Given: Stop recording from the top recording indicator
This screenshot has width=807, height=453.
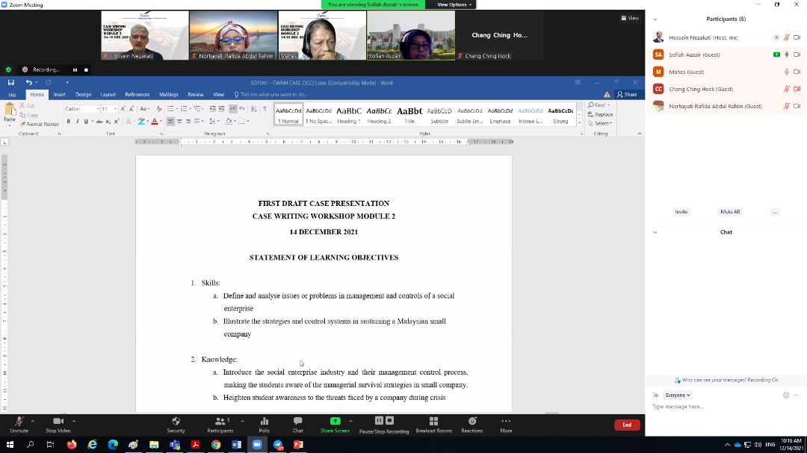Looking at the screenshot, I should coord(86,70).
